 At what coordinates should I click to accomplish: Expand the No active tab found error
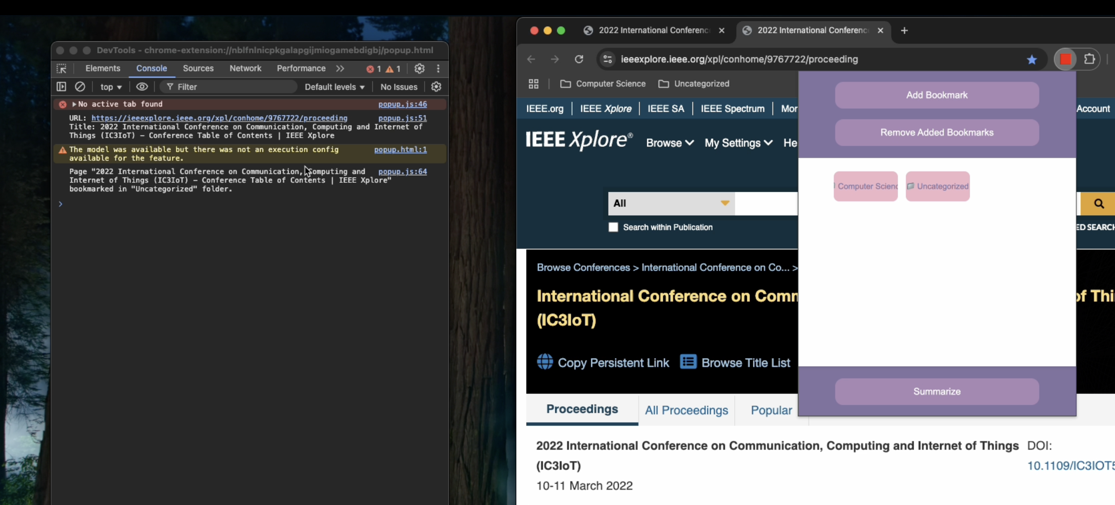click(x=74, y=104)
